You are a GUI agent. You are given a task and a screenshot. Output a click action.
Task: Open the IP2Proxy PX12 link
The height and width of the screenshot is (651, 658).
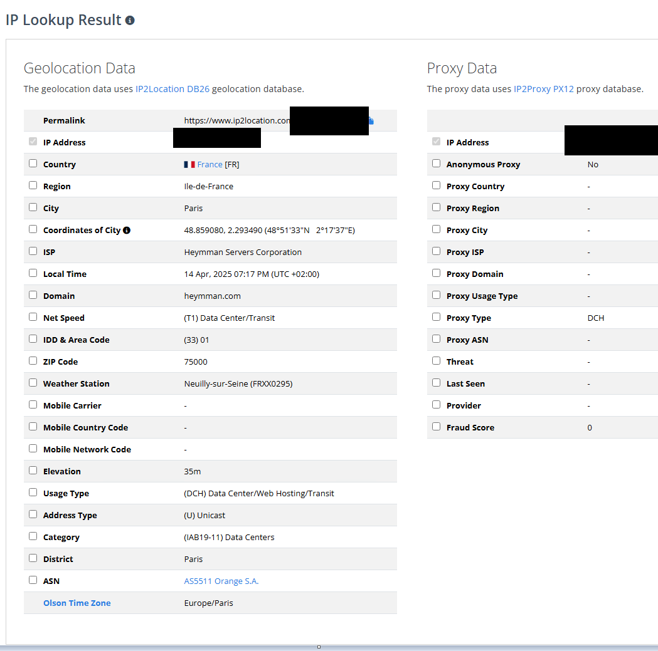(x=543, y=89)
